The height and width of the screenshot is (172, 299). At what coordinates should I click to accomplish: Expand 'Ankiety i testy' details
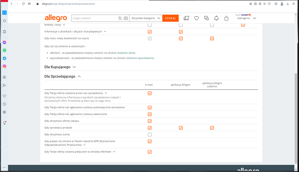tap(64, 25)
